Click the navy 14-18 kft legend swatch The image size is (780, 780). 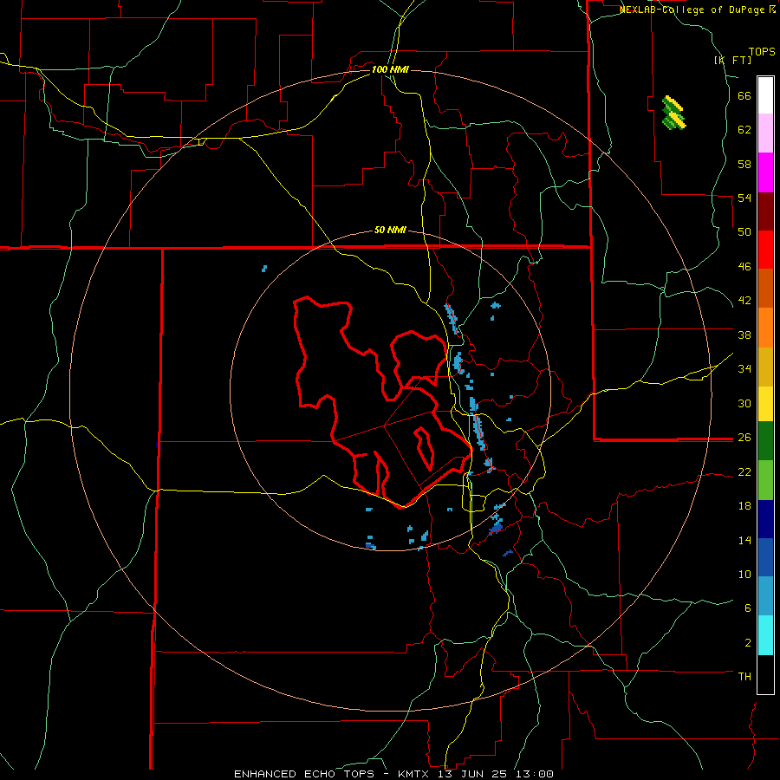[x=765, y=519]
